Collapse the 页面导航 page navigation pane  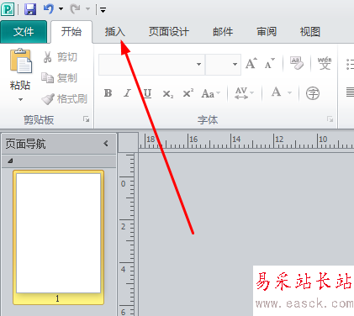point(106,144)
